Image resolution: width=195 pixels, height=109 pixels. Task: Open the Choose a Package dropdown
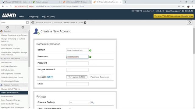coord(80,102)
